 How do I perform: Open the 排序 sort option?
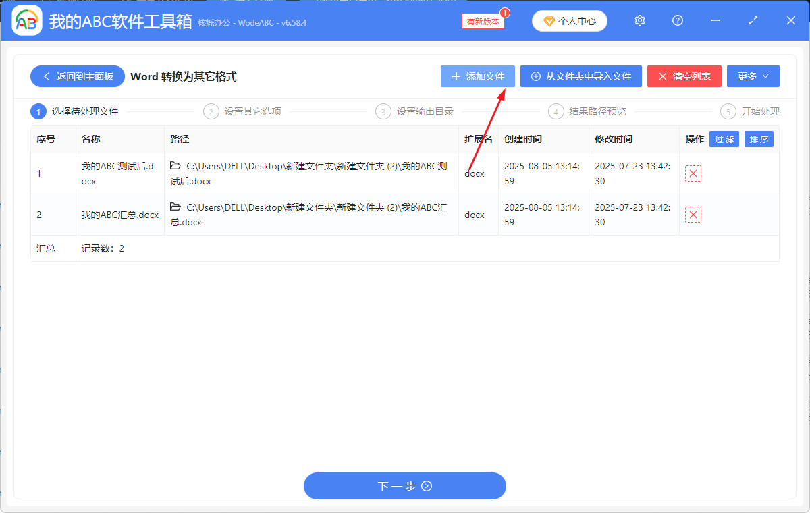click(x=759, y=139)
